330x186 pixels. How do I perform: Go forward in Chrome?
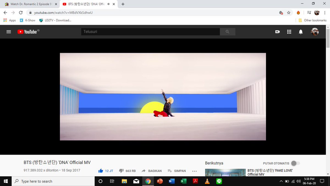point(13,13)
